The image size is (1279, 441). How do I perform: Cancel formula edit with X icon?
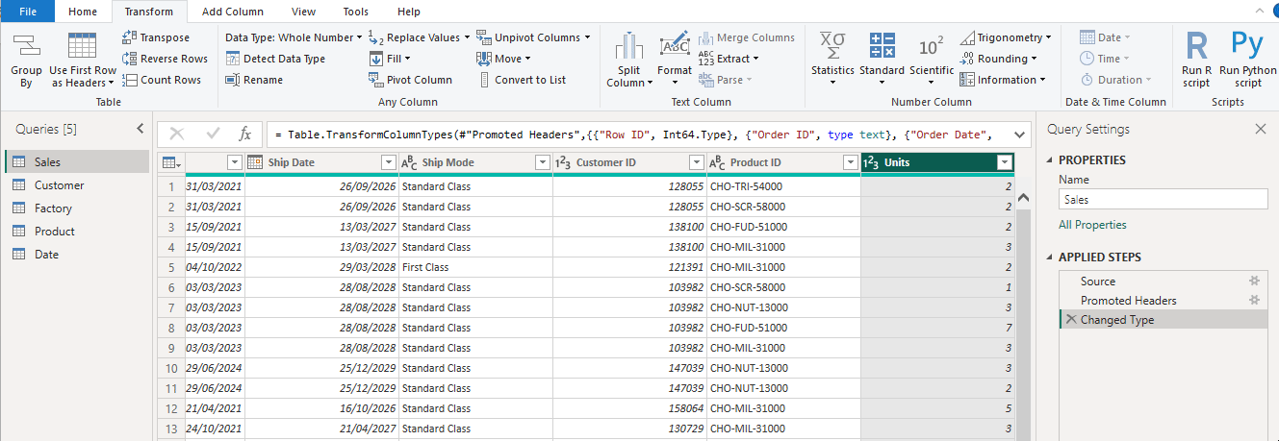click(x=176, y=134)
